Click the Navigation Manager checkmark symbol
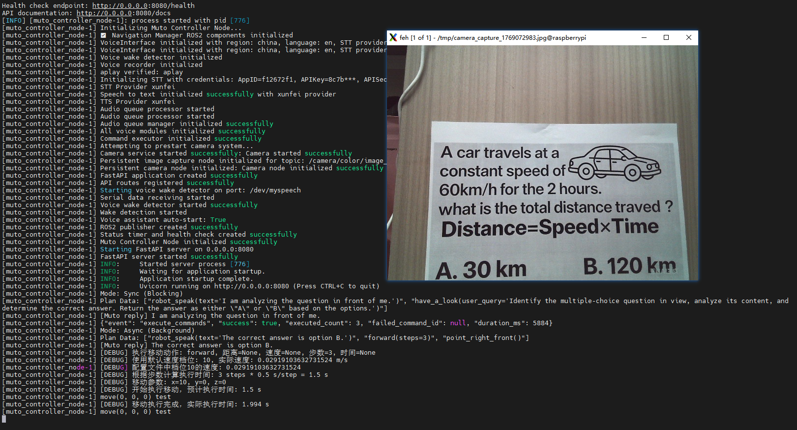The width and height of the screenshot is (797, 430). pyautogui.click(x=103, y=35)
